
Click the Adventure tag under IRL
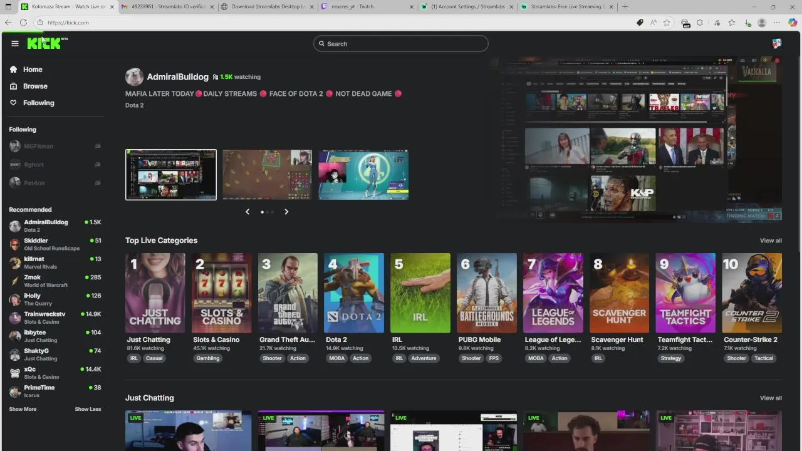[x=424, y=358]
